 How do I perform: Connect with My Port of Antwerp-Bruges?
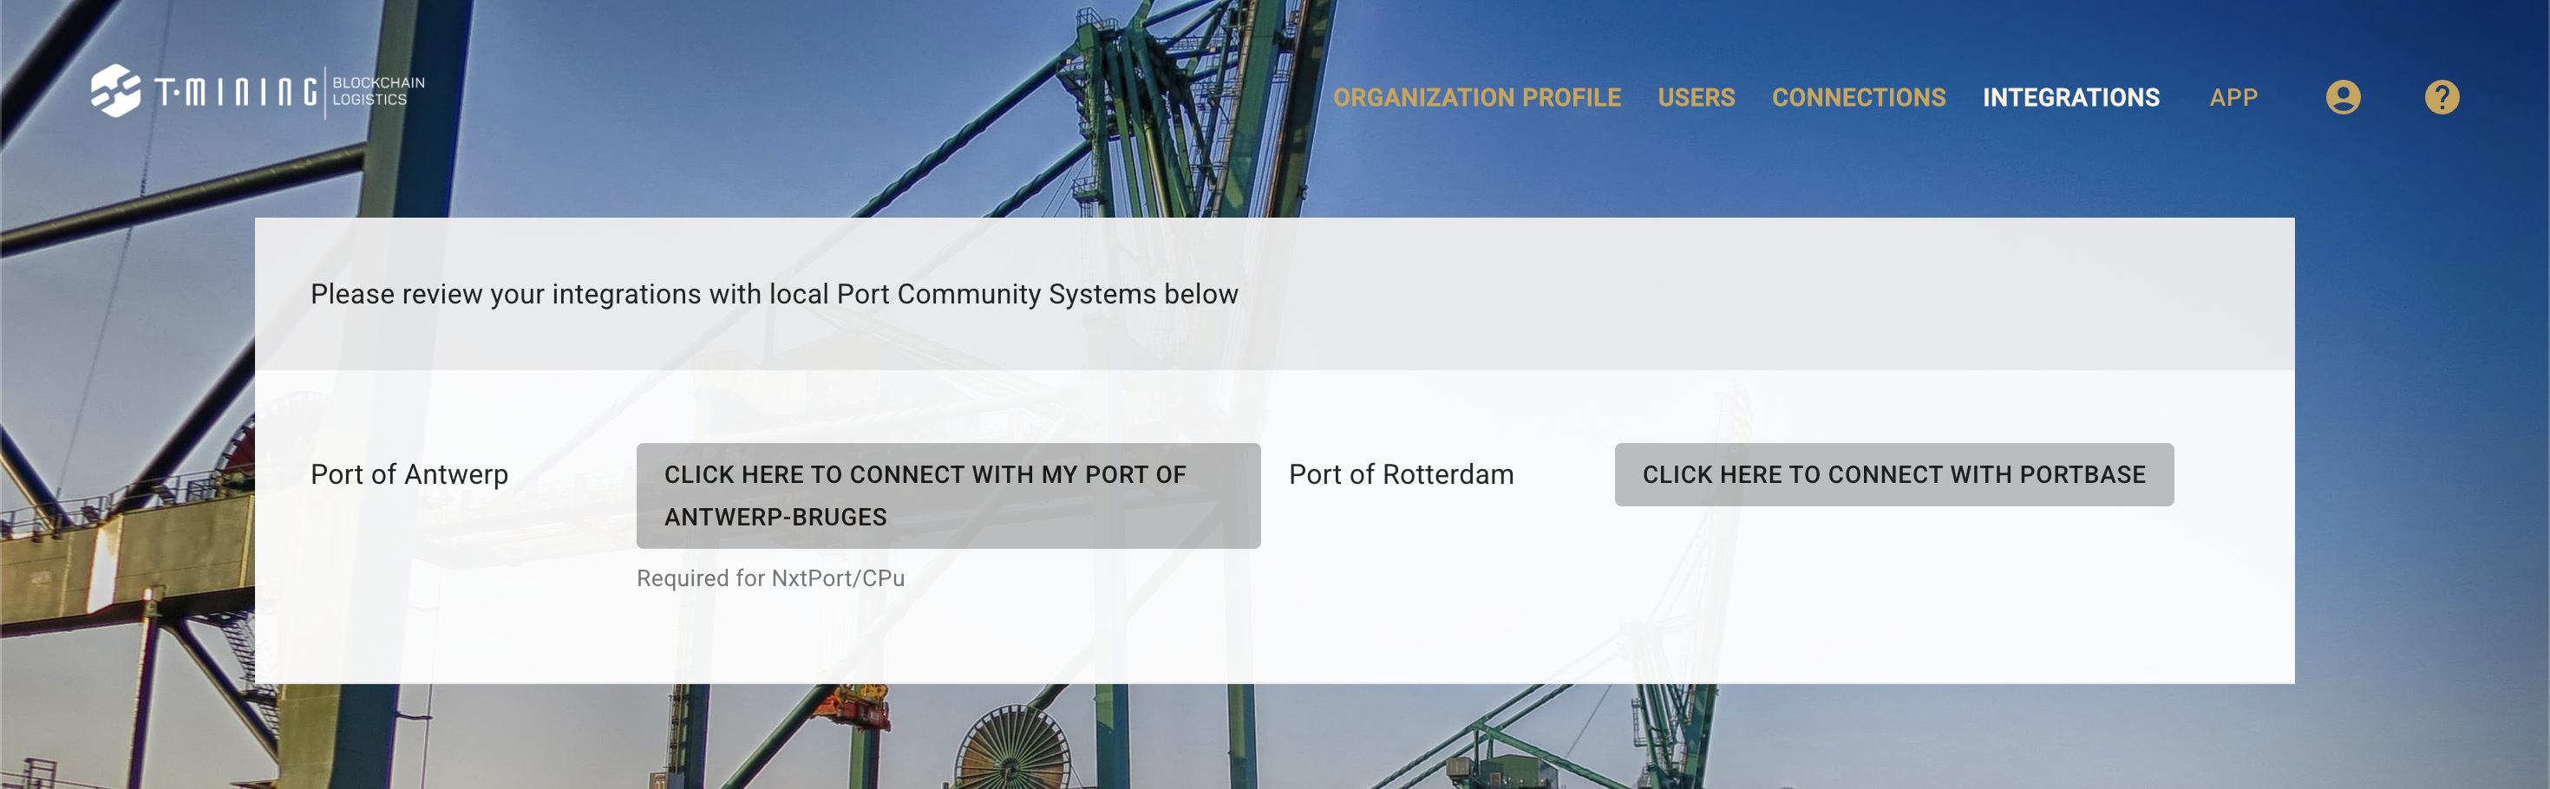(x=947, y=495)
